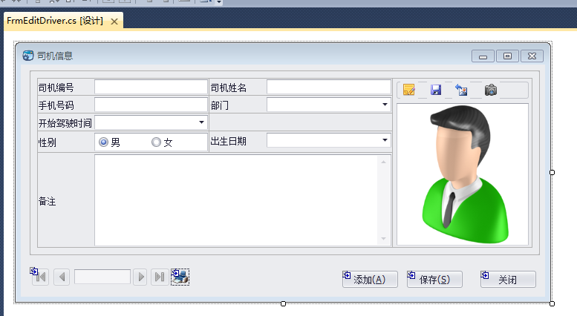This screenshot has height=316, width=577.
Task: Open the 部门 dropdown
Action: tap(385, 105)
